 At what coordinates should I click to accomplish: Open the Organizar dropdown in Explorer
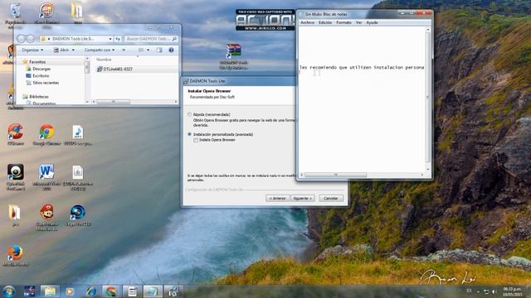(x=32, y=50)
